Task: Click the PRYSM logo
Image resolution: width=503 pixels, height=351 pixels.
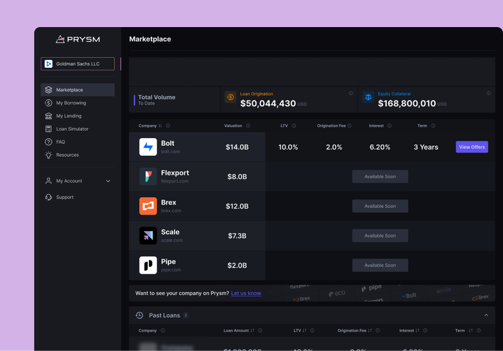Action: 78,39
